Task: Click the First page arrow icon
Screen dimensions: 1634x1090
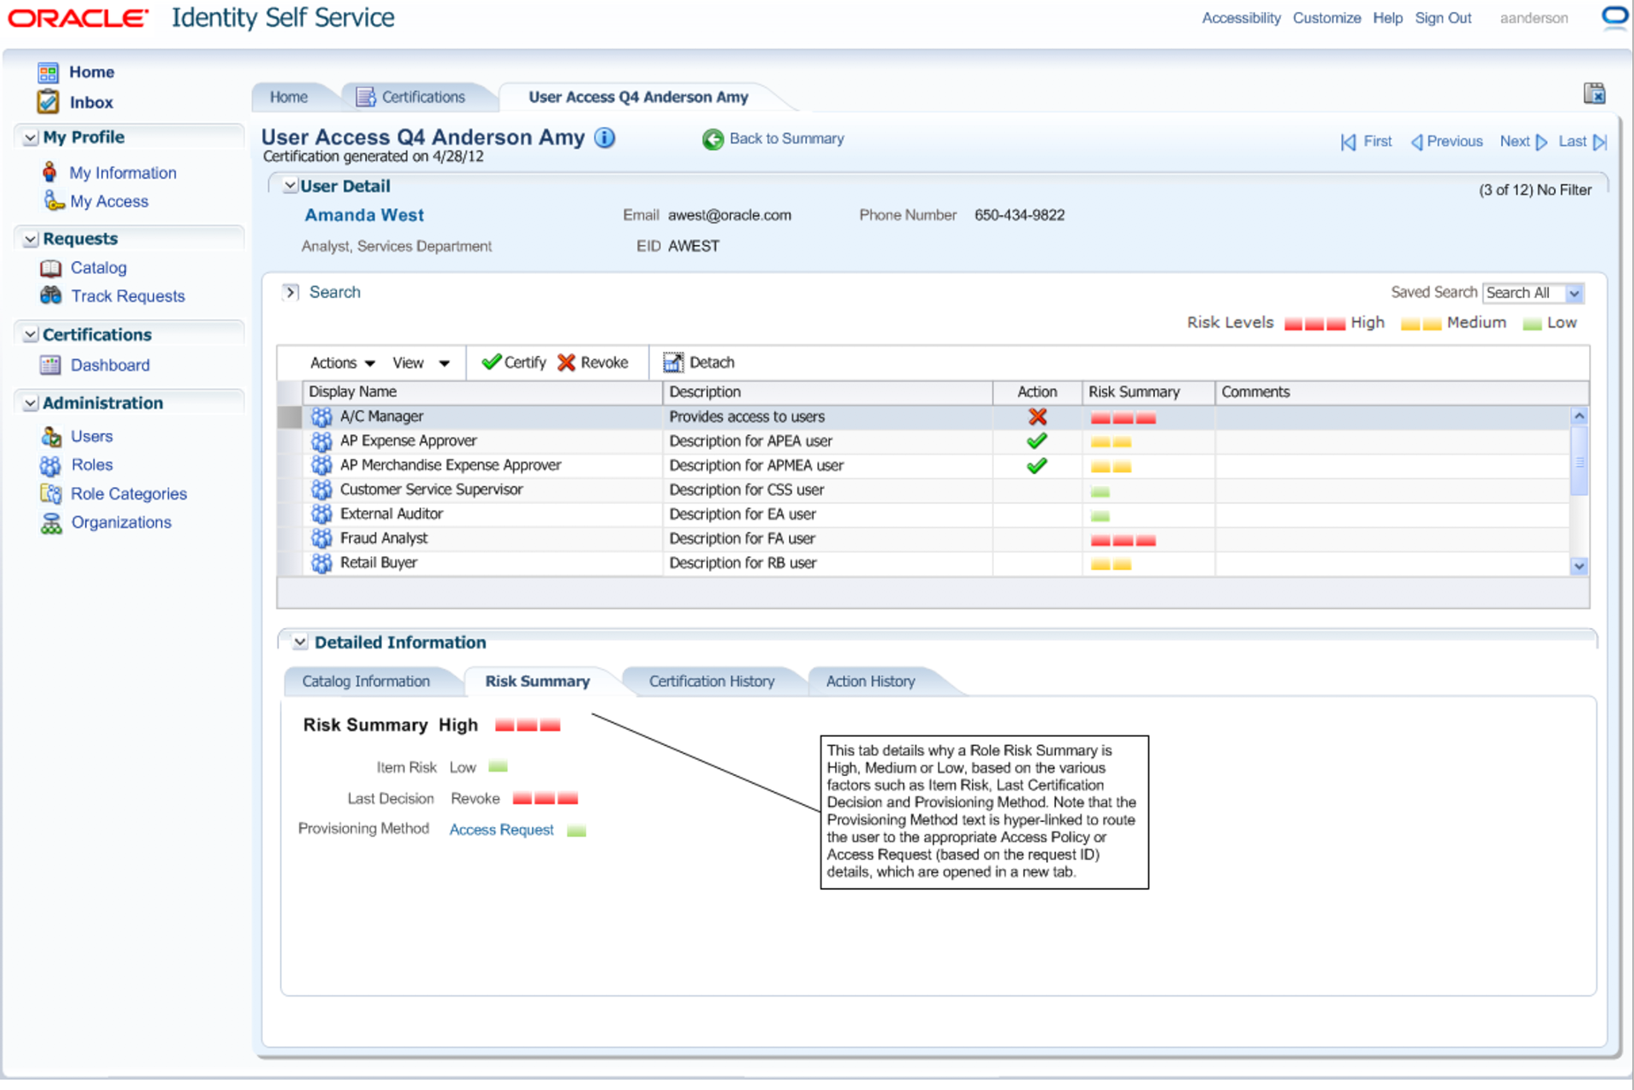Action: (x=1348, y=142)
